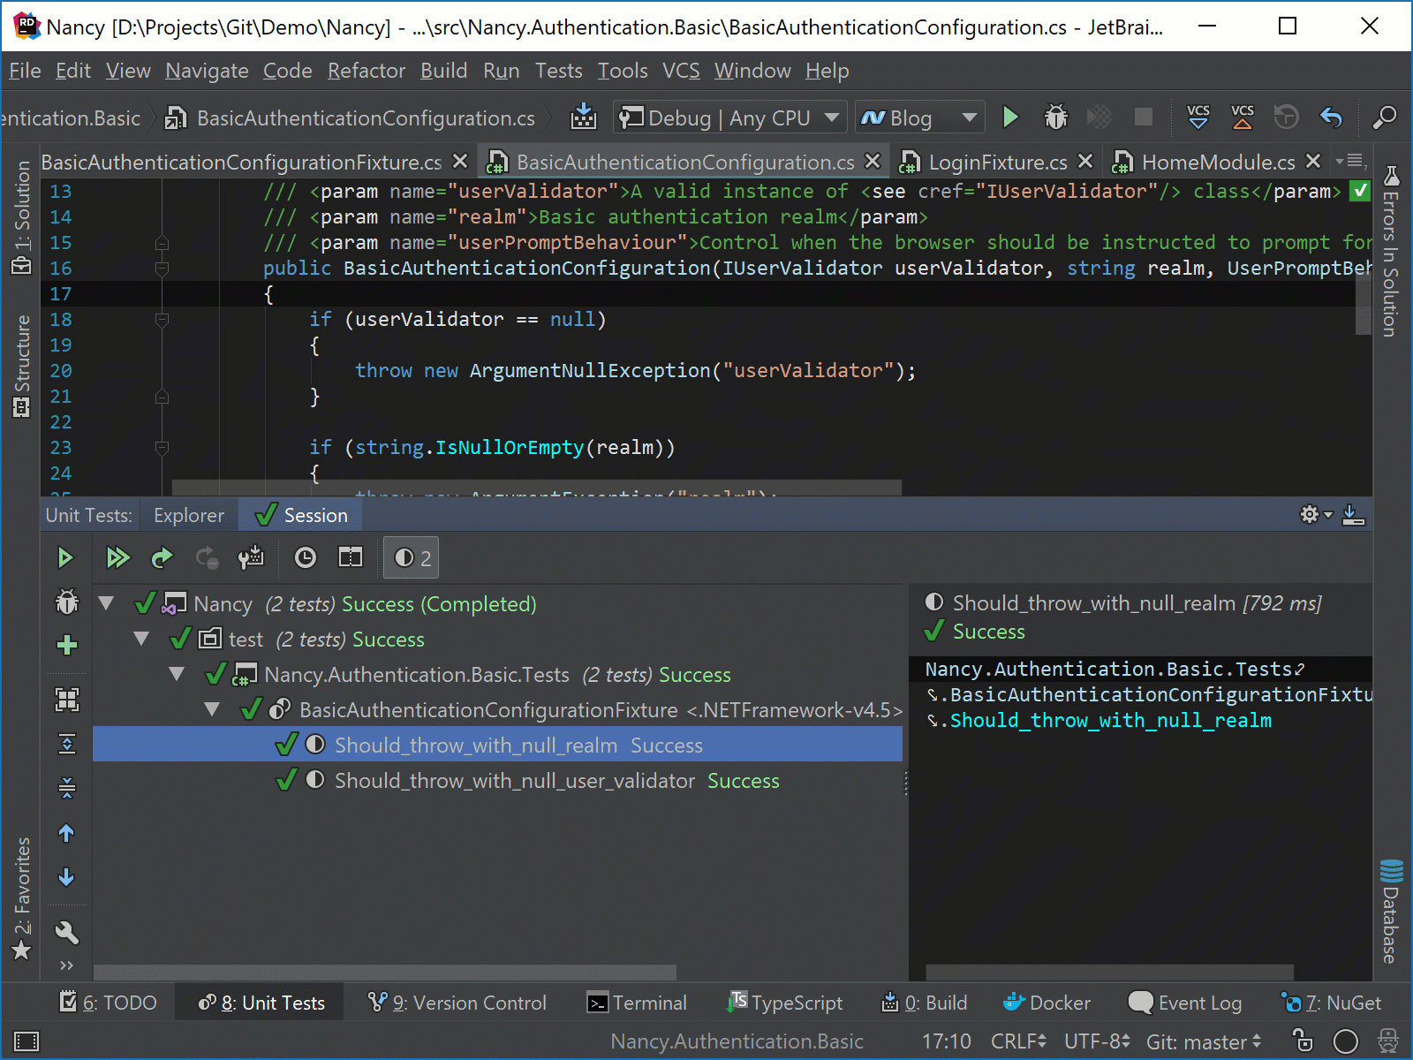Open unit test options with wrench icon

click(x=66, y=932)
